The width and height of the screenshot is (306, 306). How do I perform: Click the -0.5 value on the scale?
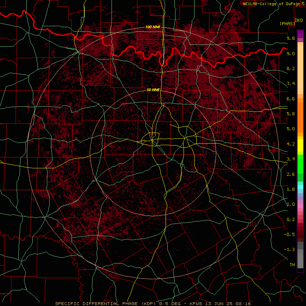(289, 235)
